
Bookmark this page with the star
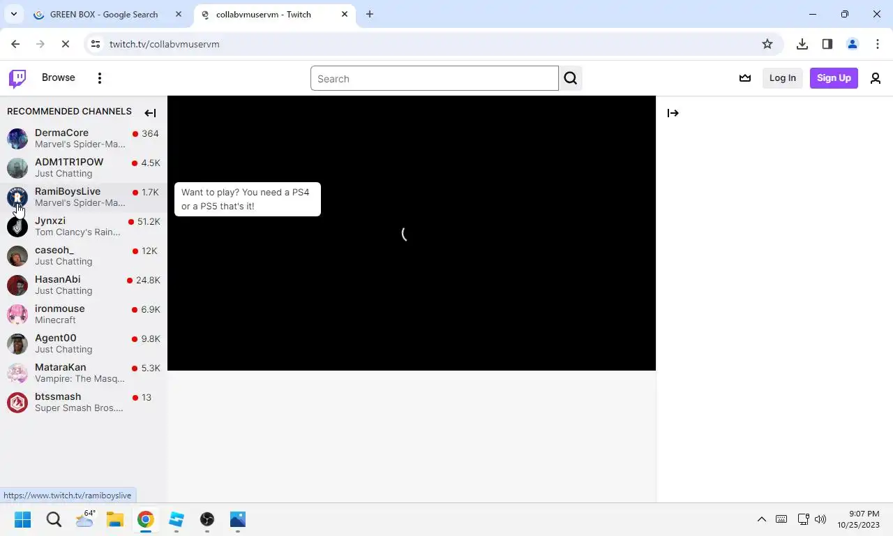click(x=767, y=44)
